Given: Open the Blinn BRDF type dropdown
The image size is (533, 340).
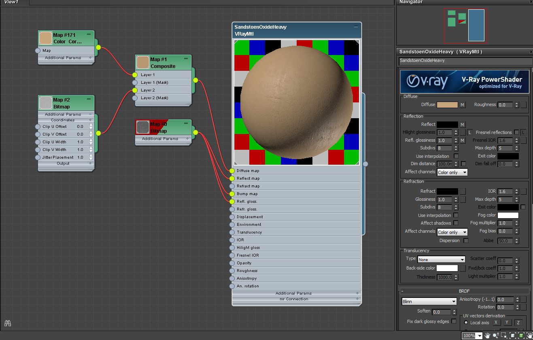Looking at the screenshot, I should tap(429, 302).
